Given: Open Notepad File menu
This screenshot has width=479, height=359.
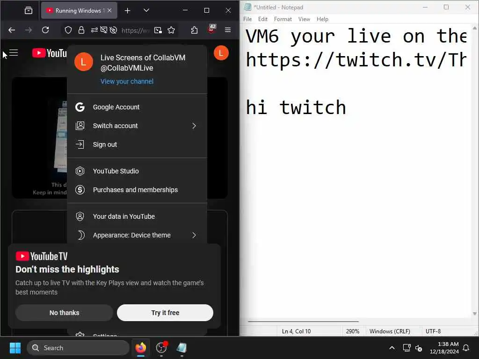Looking at the screenshot, I should pos(247,19).
